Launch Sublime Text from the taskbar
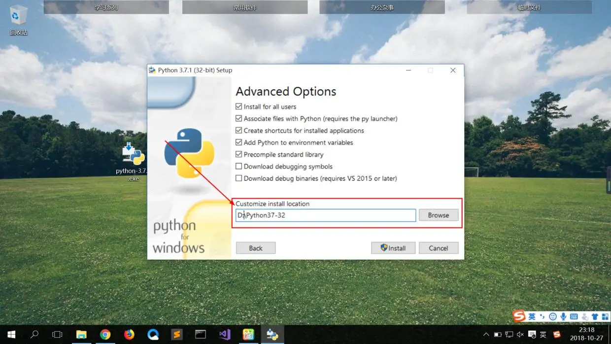Viewport: 611px width, 344px height. pyautogui.click(x=176, y=335)
